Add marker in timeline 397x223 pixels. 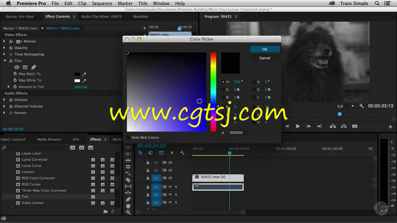pos(172,153)
